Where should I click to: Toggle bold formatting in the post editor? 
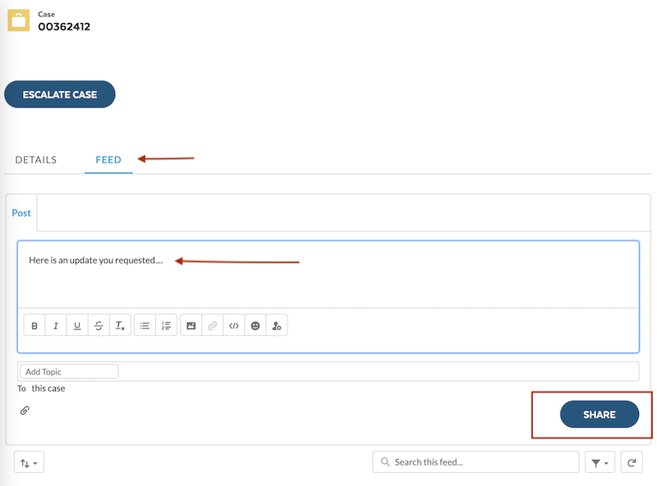click(x=34, y=326)
